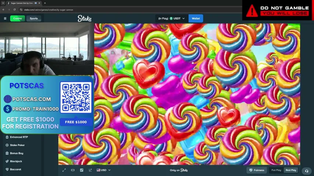Open a new browser tab
The image size is (314, 176).
tap(45, 3)
